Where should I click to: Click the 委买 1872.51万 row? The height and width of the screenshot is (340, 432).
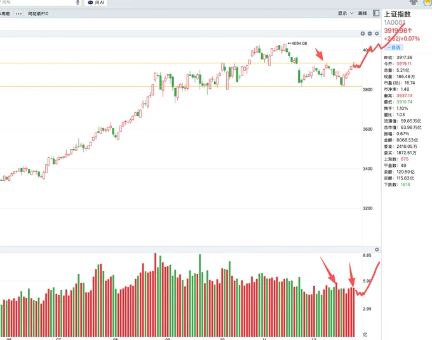click(400, 153)
